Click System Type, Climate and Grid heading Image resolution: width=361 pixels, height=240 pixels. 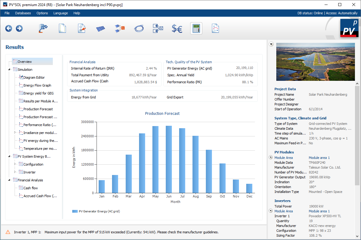(x=300, y=118)
